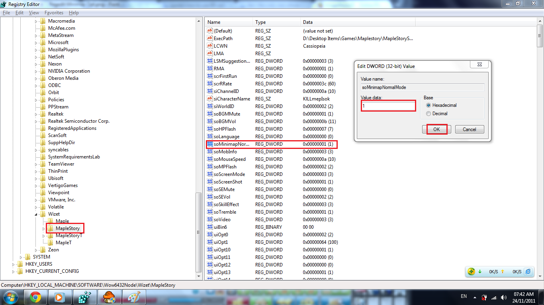Confirm the DWORD edit with OK
This screenshot has width=544, height=305.
pyautogui.click(x=437, y=129)
